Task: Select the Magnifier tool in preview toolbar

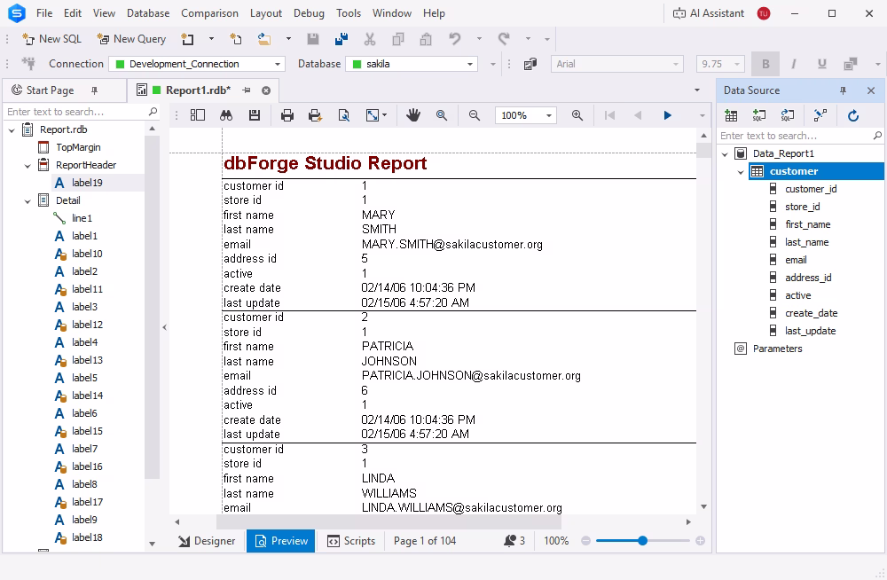Action: coord(442,115)
